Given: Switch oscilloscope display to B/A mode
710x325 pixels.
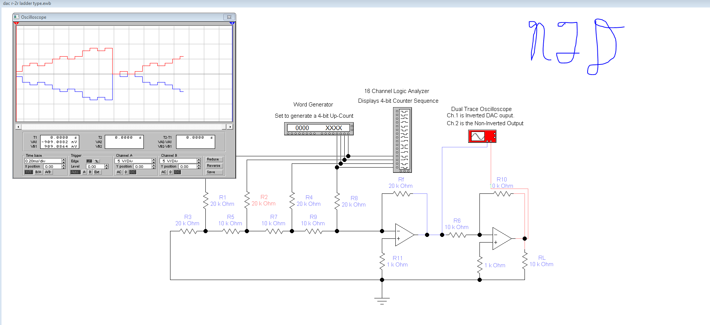Looking at the screenshot, I should pyautogui.click(x=38, y=172).
